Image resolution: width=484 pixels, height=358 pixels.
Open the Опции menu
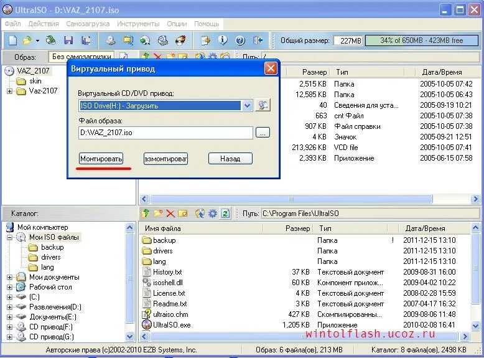tap(177, 24)
